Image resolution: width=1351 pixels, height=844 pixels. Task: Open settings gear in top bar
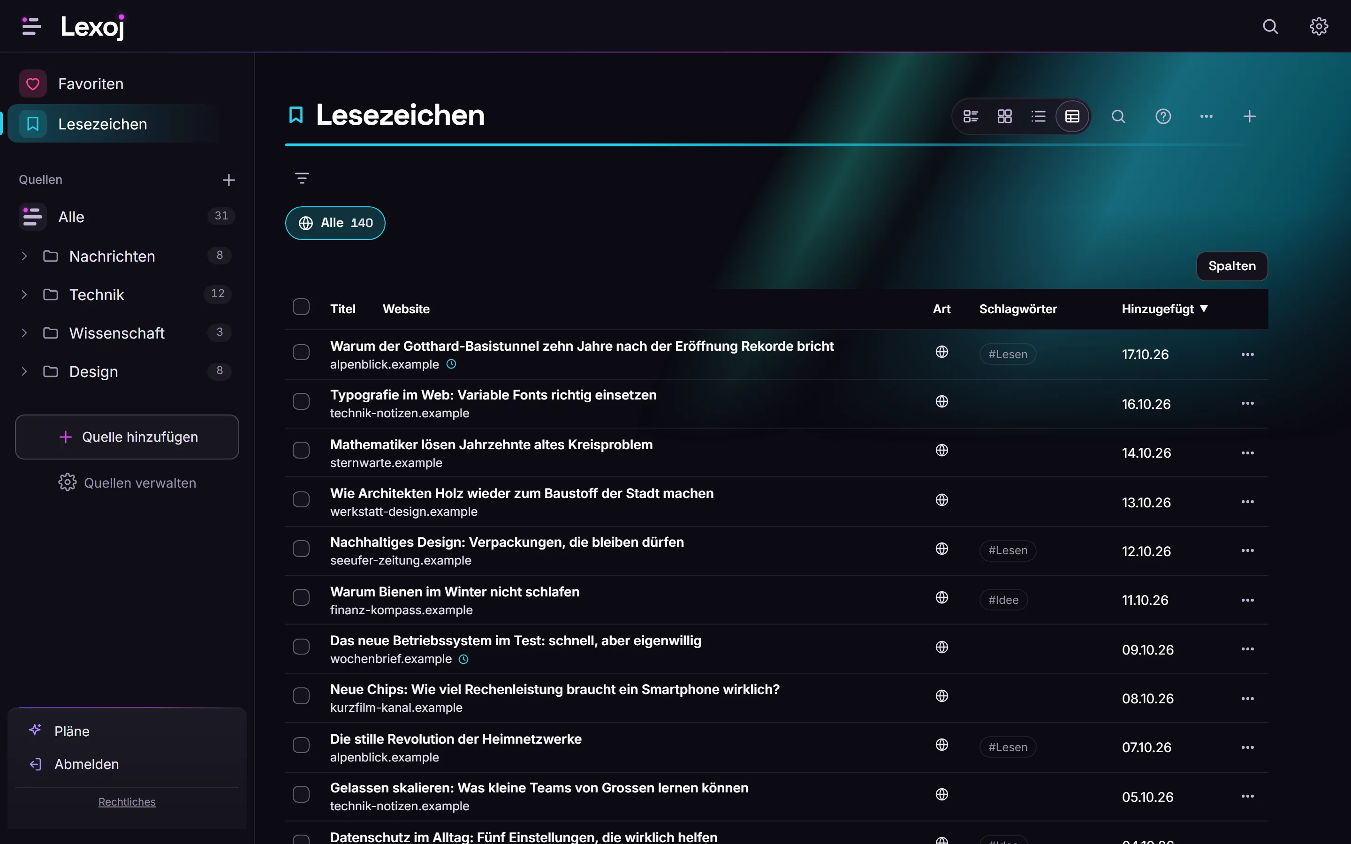(x=1319, y=26)
